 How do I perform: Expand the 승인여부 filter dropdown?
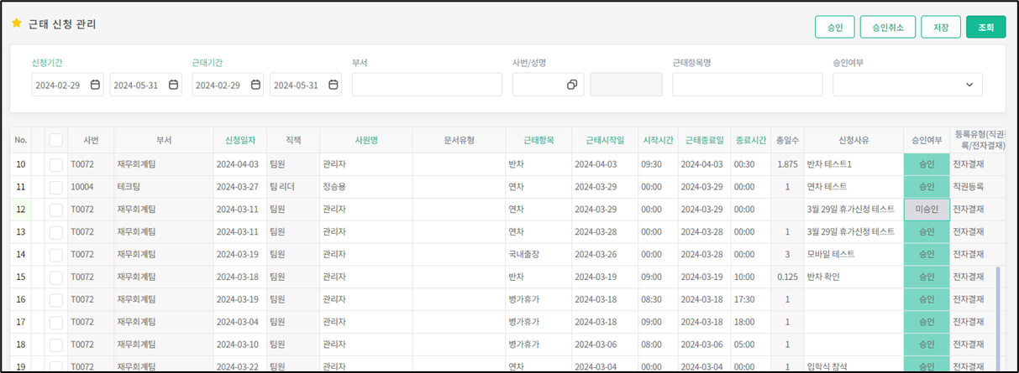click(x=969, y=85)
